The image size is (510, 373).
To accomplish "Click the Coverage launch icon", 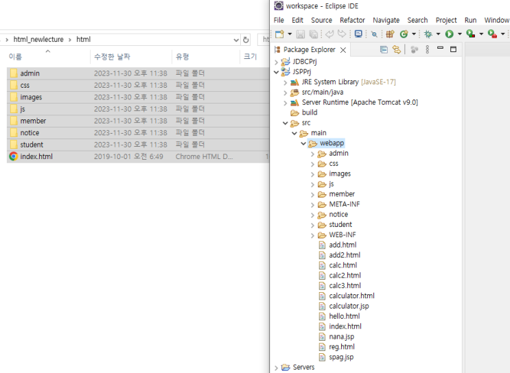I will 471,34.
